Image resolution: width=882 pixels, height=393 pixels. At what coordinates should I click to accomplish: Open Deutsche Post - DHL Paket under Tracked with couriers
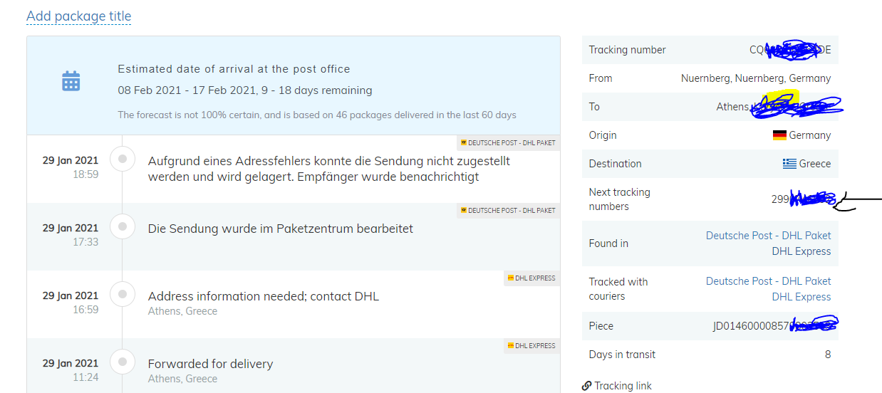tap(768, 281)
